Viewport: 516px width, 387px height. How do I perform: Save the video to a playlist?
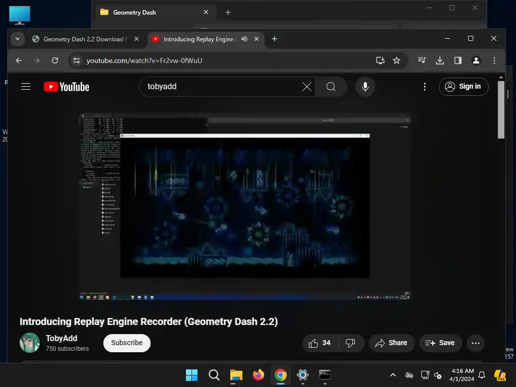point(440,343)
